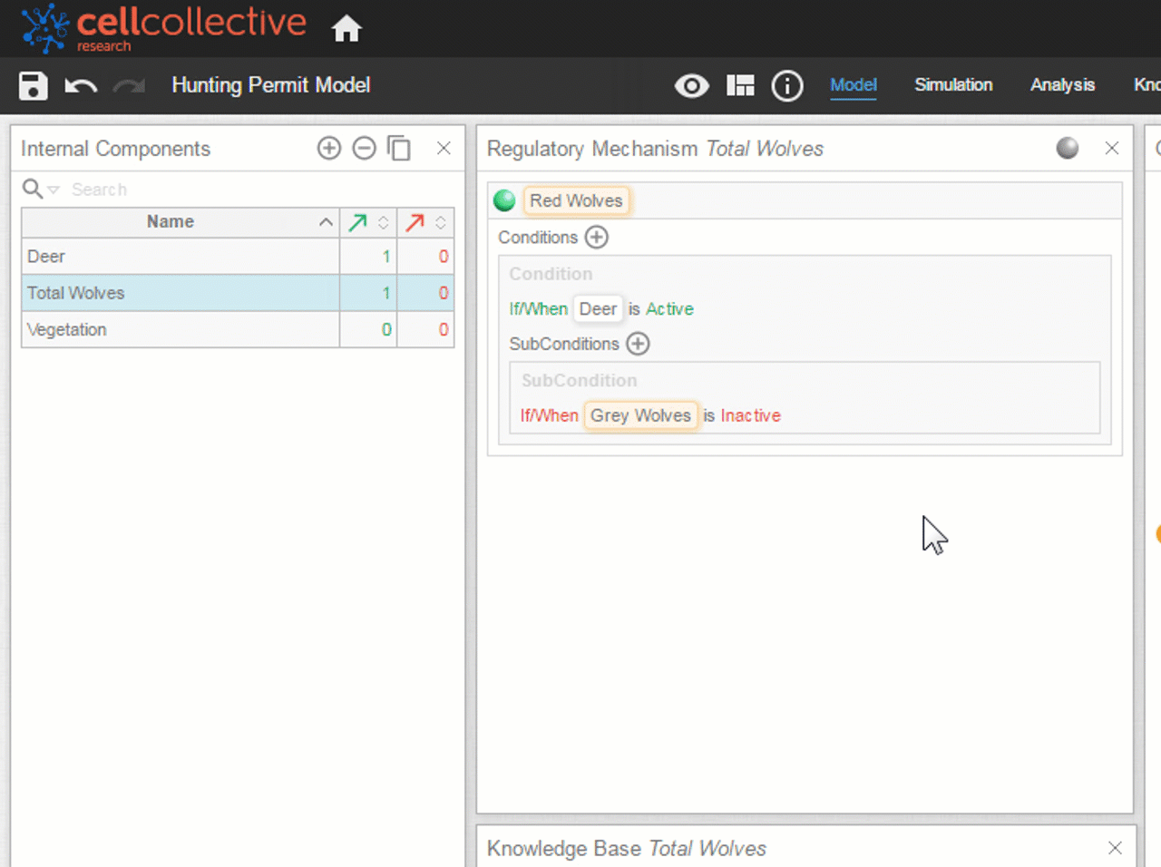The image size is (1161, 867).
Task: Add a new SubCondition with plus icon
Action: pyautogui.click(x=639, y=344)
